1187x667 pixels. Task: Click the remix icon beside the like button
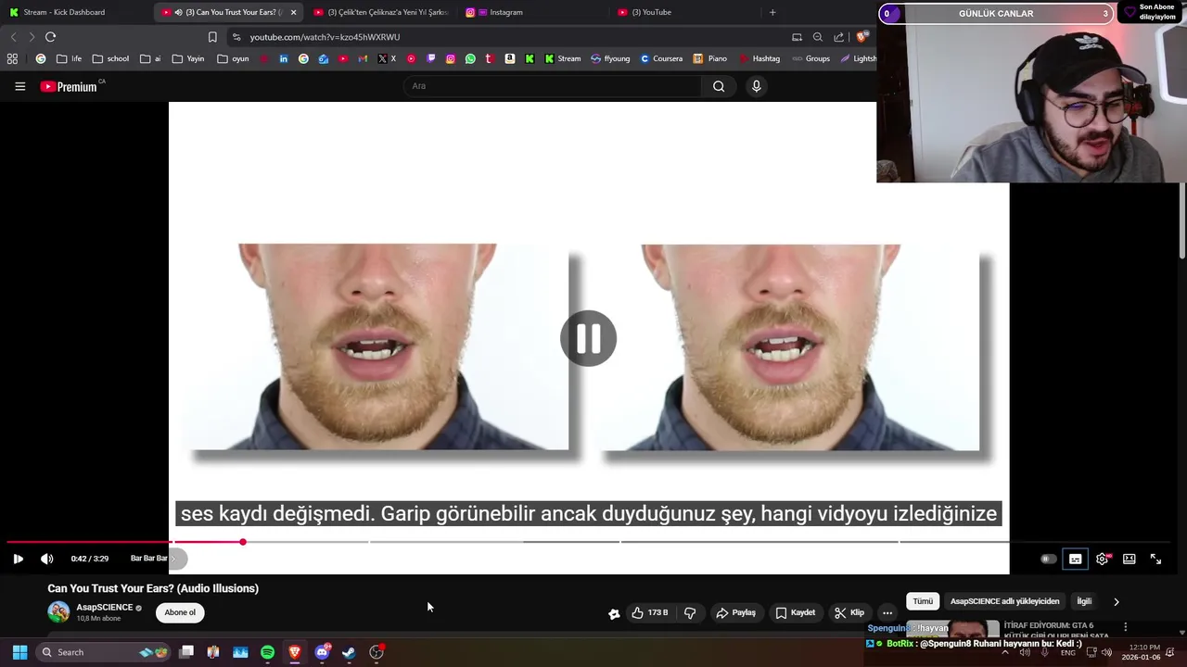click(614, 613)
